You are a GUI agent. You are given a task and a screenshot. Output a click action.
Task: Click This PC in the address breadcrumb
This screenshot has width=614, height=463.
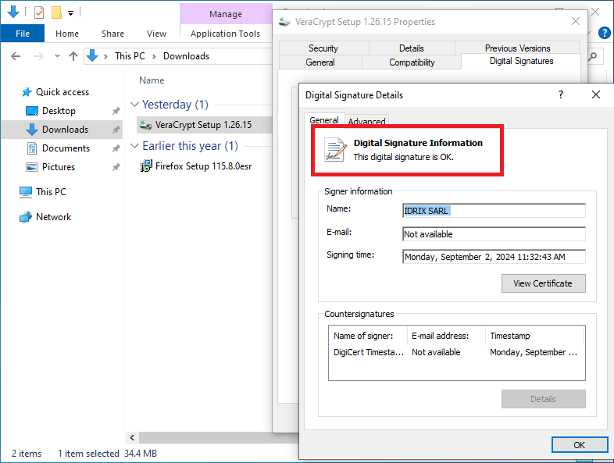point(130,56)
